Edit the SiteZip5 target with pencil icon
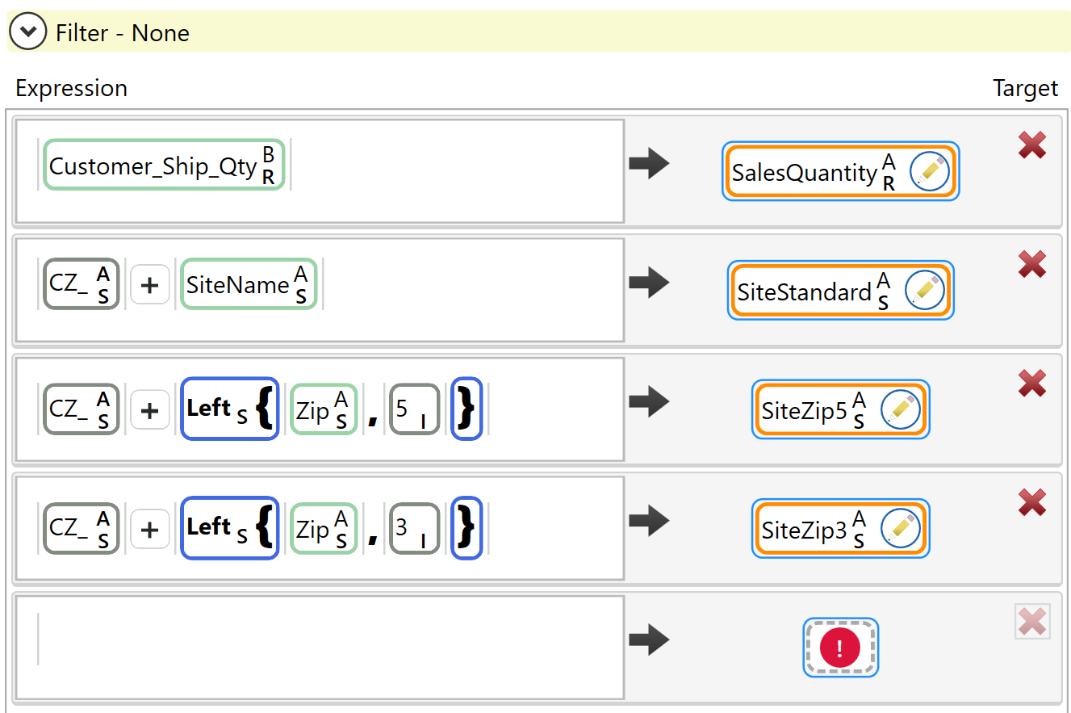 pos(900,410)
